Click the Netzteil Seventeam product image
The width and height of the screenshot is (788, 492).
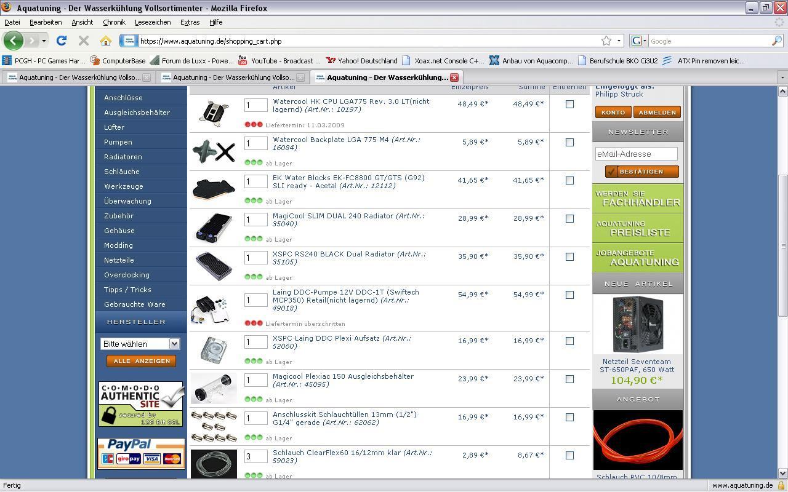pos(638,324)
